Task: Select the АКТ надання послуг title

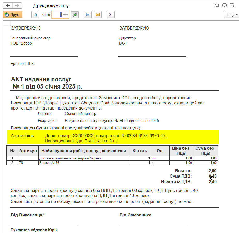Action: coord(41,79)
